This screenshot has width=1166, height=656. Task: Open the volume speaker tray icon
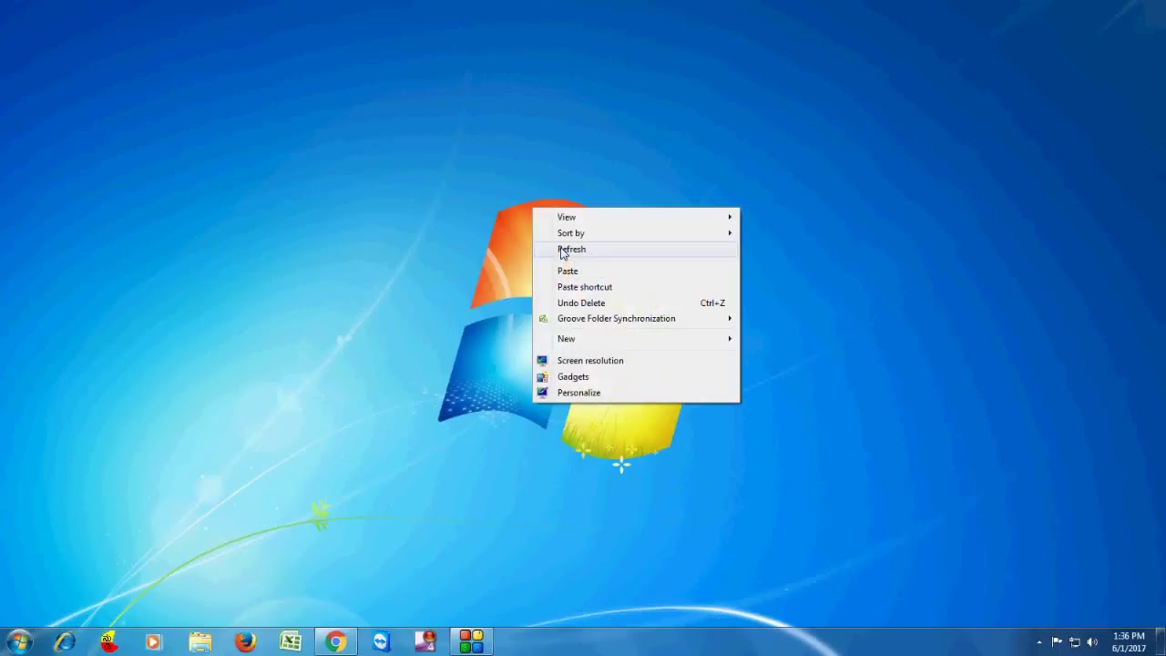(1092, 642)
